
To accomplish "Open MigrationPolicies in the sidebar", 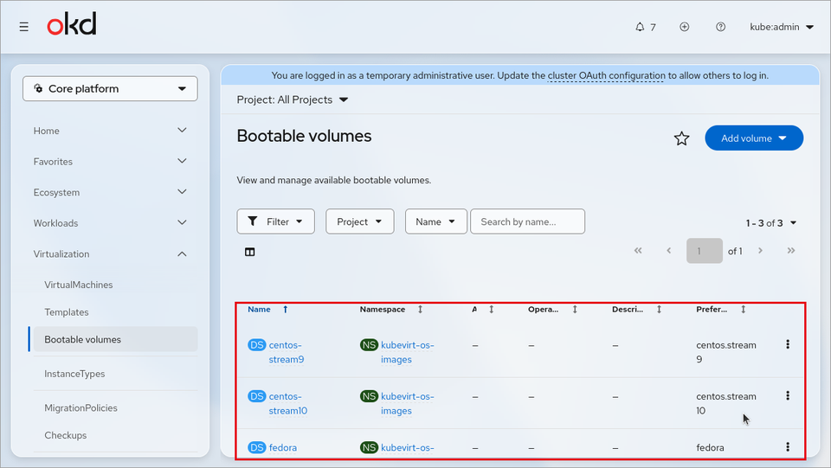I will pyautogui.click(x=81, y=408).
